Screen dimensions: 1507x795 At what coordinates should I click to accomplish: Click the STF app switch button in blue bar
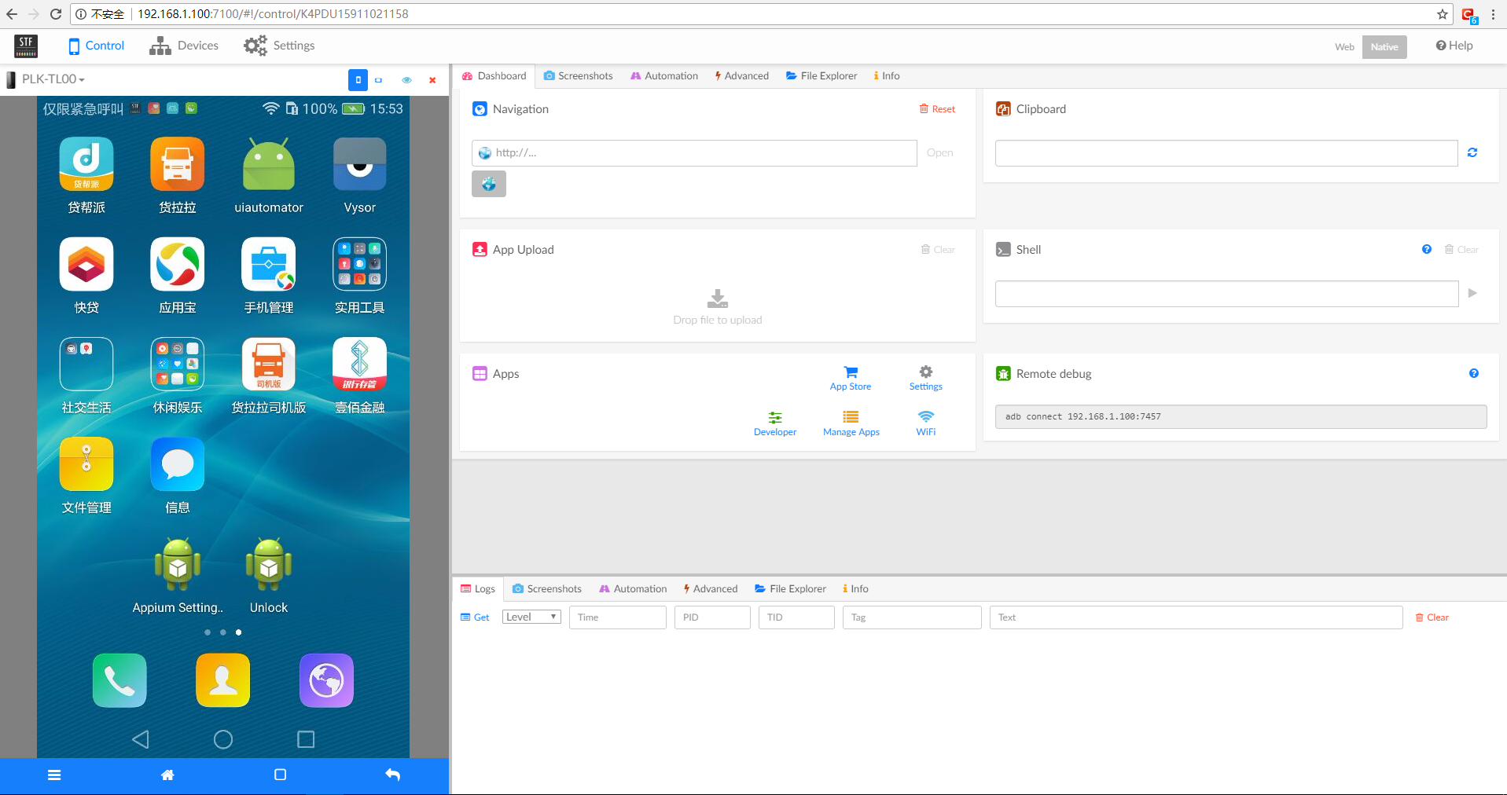(280, 775)
